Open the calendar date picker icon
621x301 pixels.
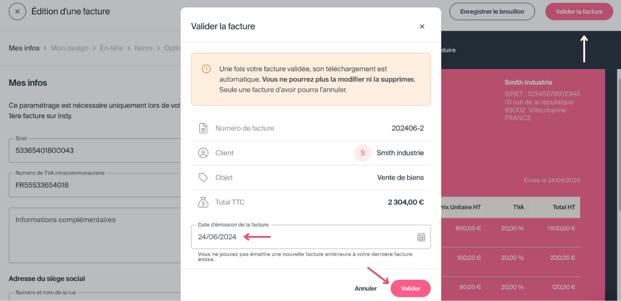(x=421, y=237)
